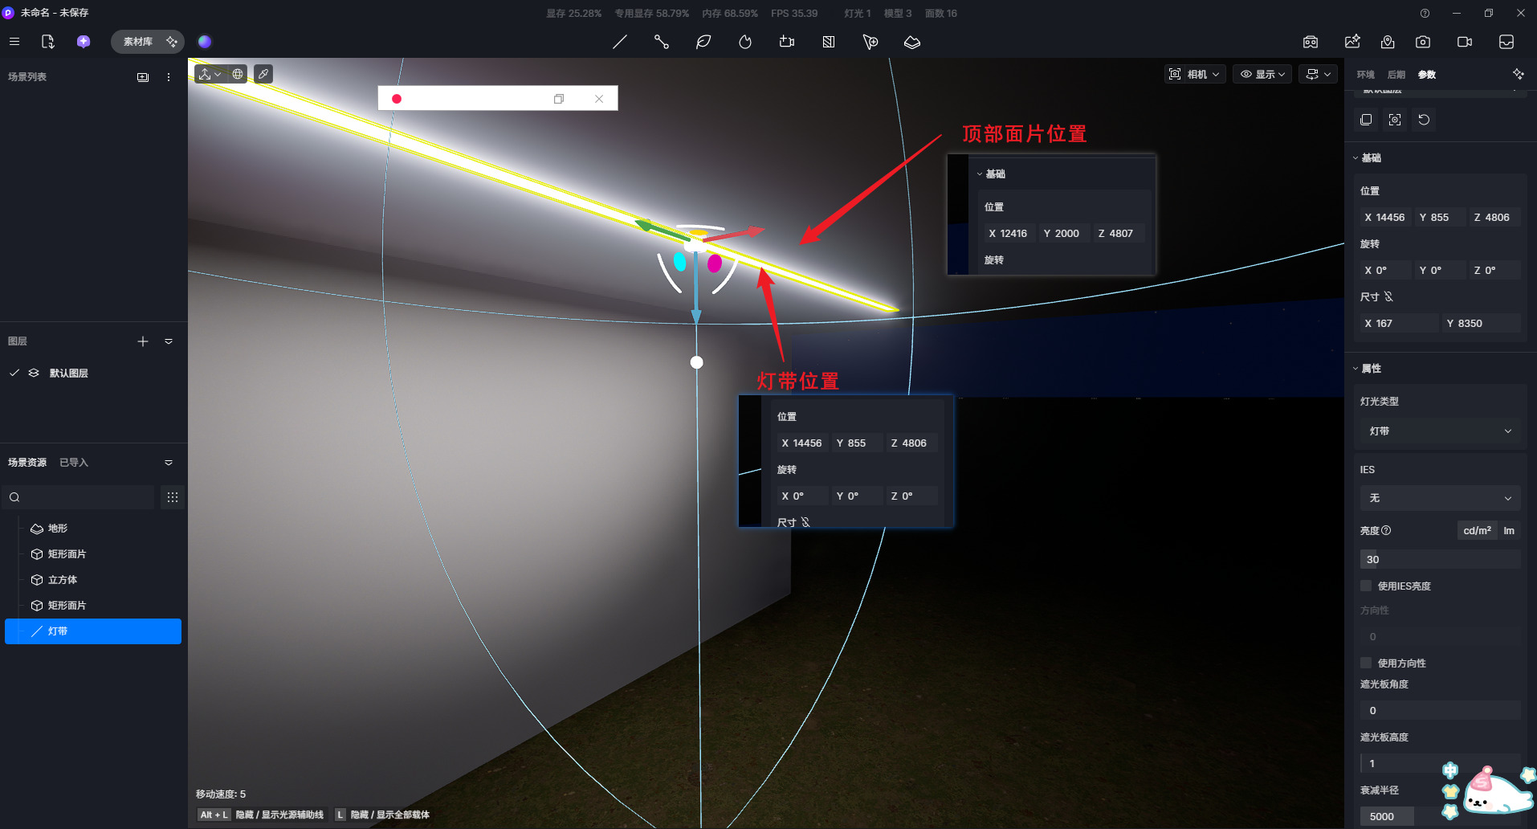Screen dimensions: 1537x829
Task: Select the line drawing tool in toolbar
Action: click(620, 42)
